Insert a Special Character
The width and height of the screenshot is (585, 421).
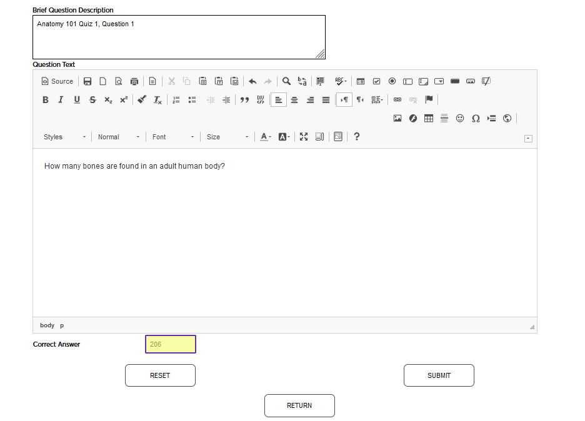point(476,117)
